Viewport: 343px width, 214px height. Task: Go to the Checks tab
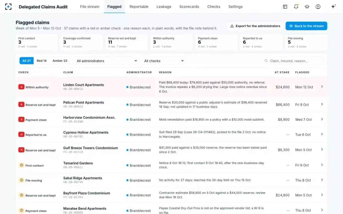[x=214, y=7]
